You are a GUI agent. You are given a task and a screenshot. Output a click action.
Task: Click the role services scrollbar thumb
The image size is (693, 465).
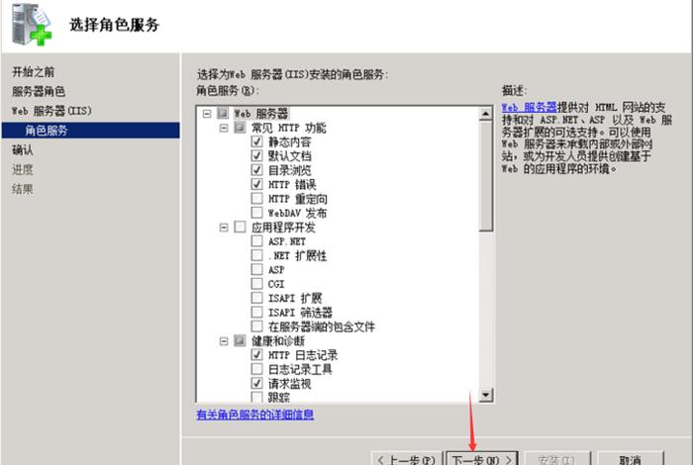point(485,176)
